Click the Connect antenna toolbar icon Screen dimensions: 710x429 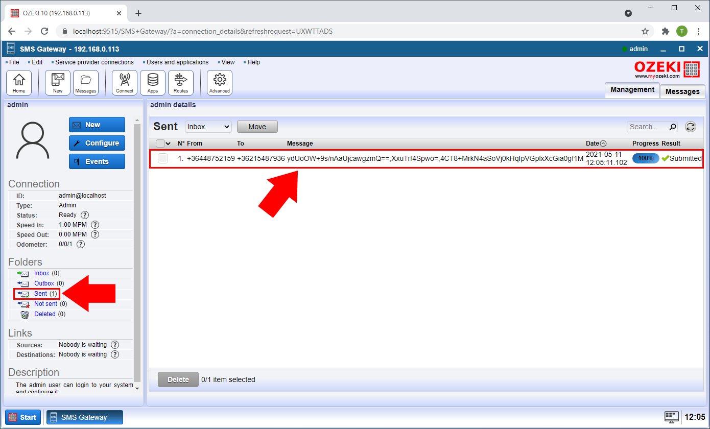(125, 83)
